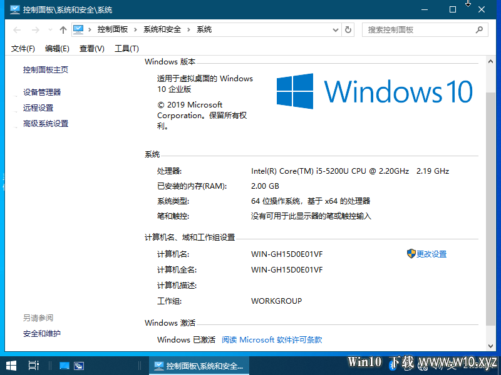Click Windows 已激活 status text
The image size is (501, 375).
point(186,339)
